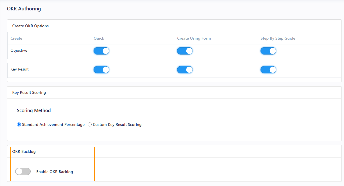This screenshot has height=186, width=344.
Task: Click the OKR Authoring page heading
Action: (x=24, y=9)
